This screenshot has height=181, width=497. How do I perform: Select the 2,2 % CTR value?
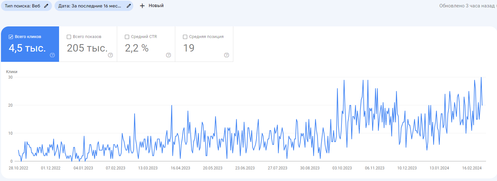pos(137,48)
